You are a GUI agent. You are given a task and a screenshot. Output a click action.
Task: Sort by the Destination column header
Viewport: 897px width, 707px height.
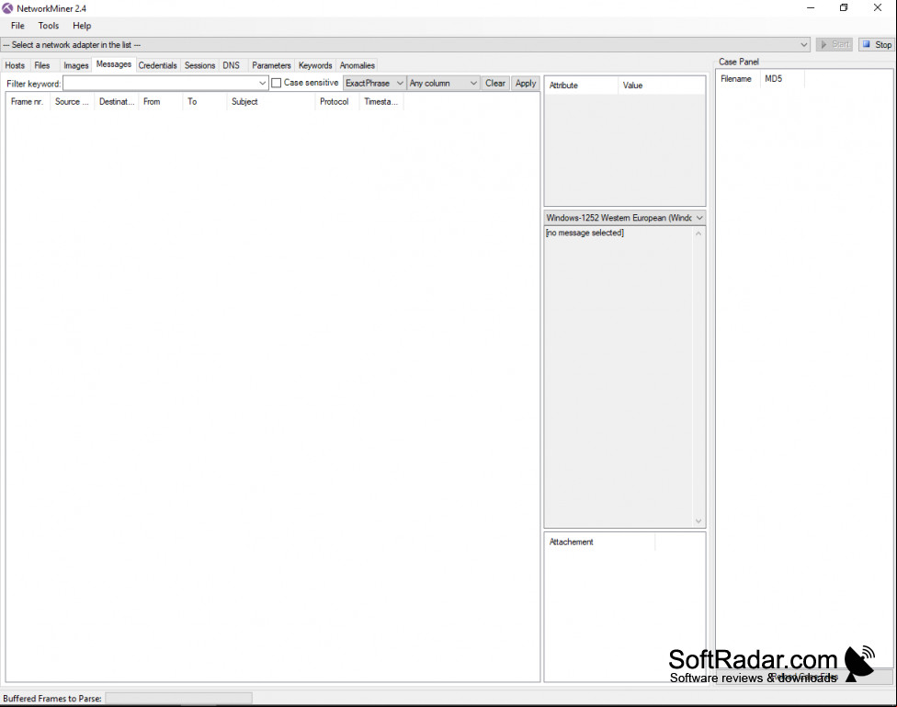[x=116, y=101]
